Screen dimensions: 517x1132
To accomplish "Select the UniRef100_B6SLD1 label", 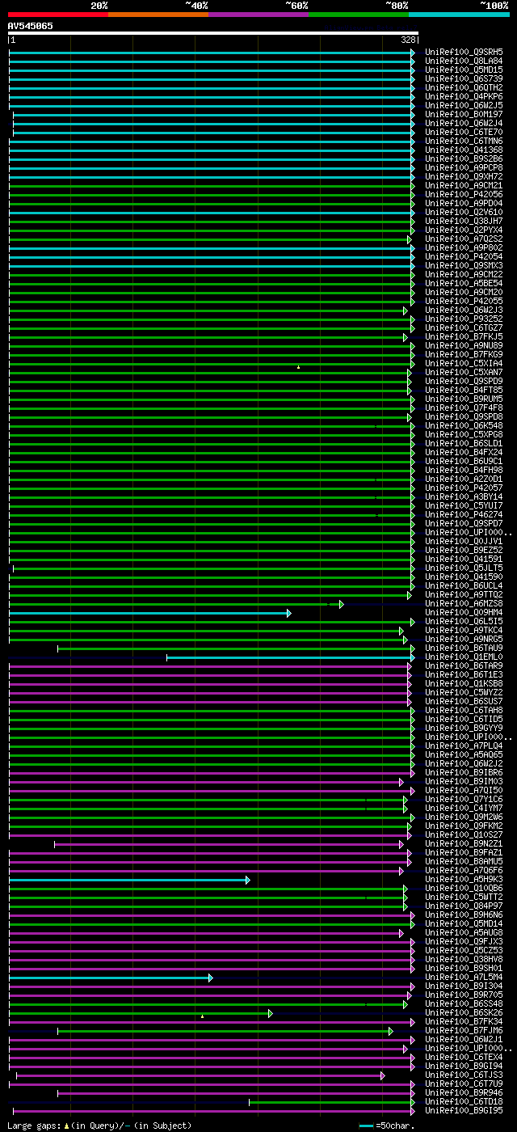I will 464,443.
